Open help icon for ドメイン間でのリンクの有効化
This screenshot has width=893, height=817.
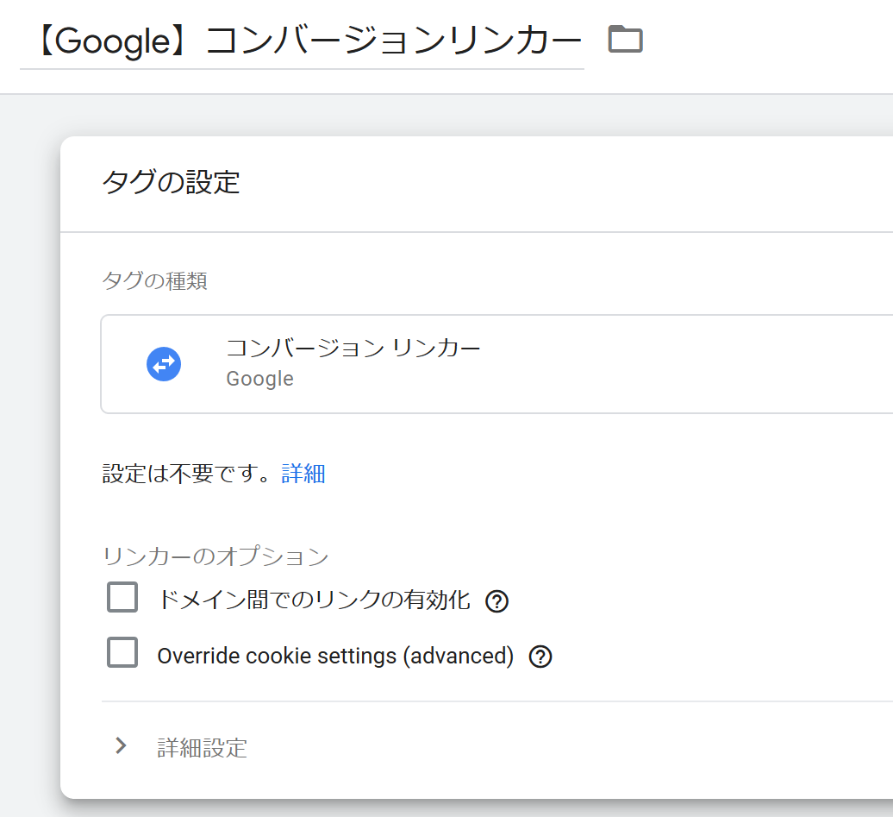coord(496,601)
